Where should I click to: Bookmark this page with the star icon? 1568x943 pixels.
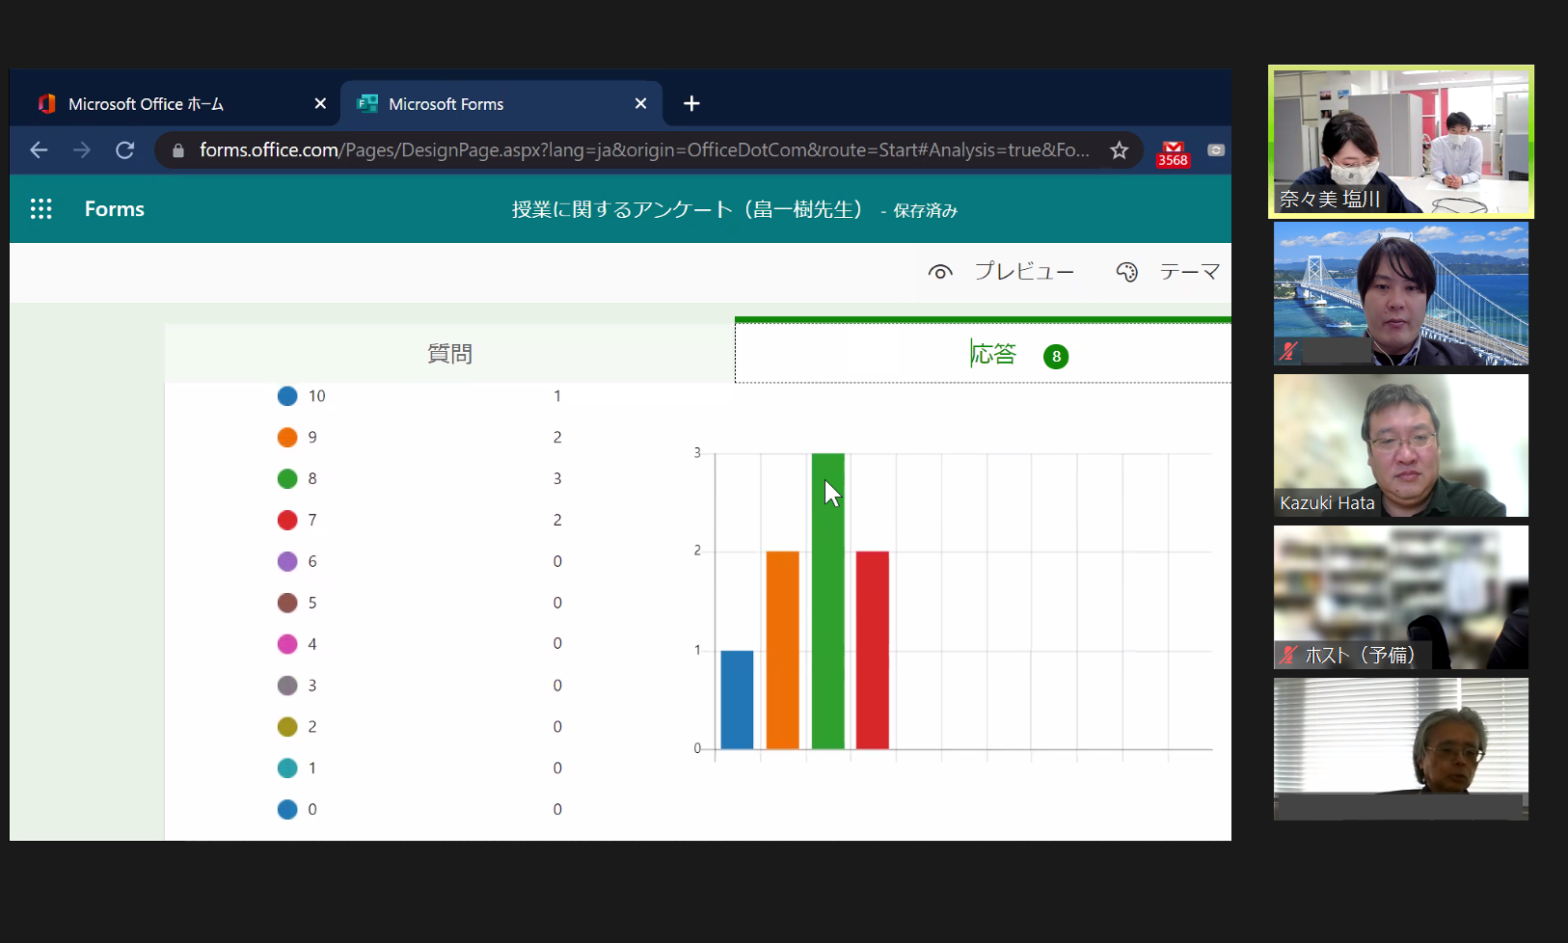coord(1119,150)
